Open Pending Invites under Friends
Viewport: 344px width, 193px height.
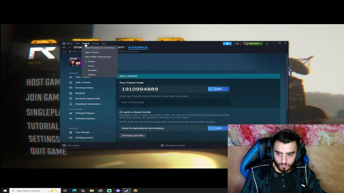(x=84, y=88)
